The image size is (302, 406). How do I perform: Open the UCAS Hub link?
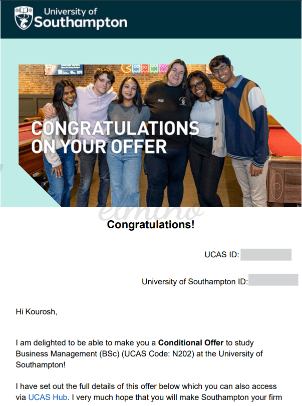tap(48, 397)
